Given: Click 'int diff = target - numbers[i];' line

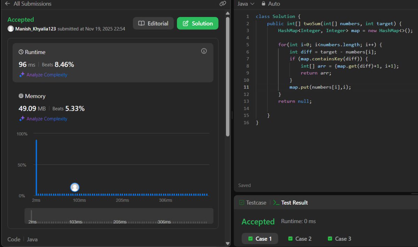Looking at the screenshot, I should click(x=333, y=52).
